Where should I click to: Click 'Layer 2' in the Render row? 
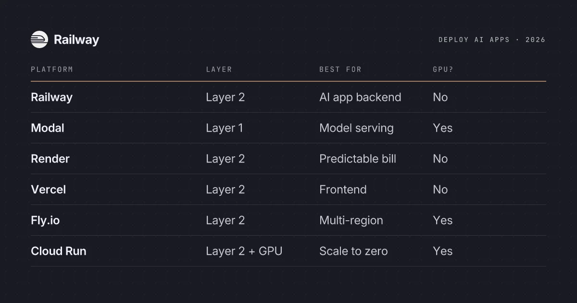point(226,159)
